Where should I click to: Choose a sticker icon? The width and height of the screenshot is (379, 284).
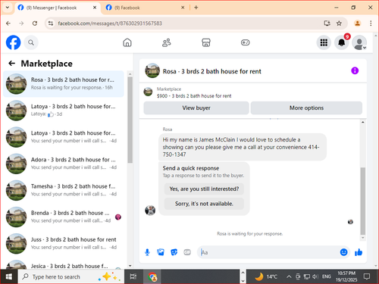click(174, 252)
